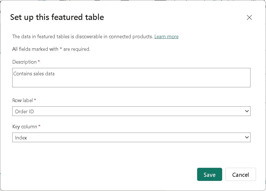The height and width of the screenshot is (191, 266).
Task: Save the featured table settings
Action: pyautogui.click(x=209, y=175)
